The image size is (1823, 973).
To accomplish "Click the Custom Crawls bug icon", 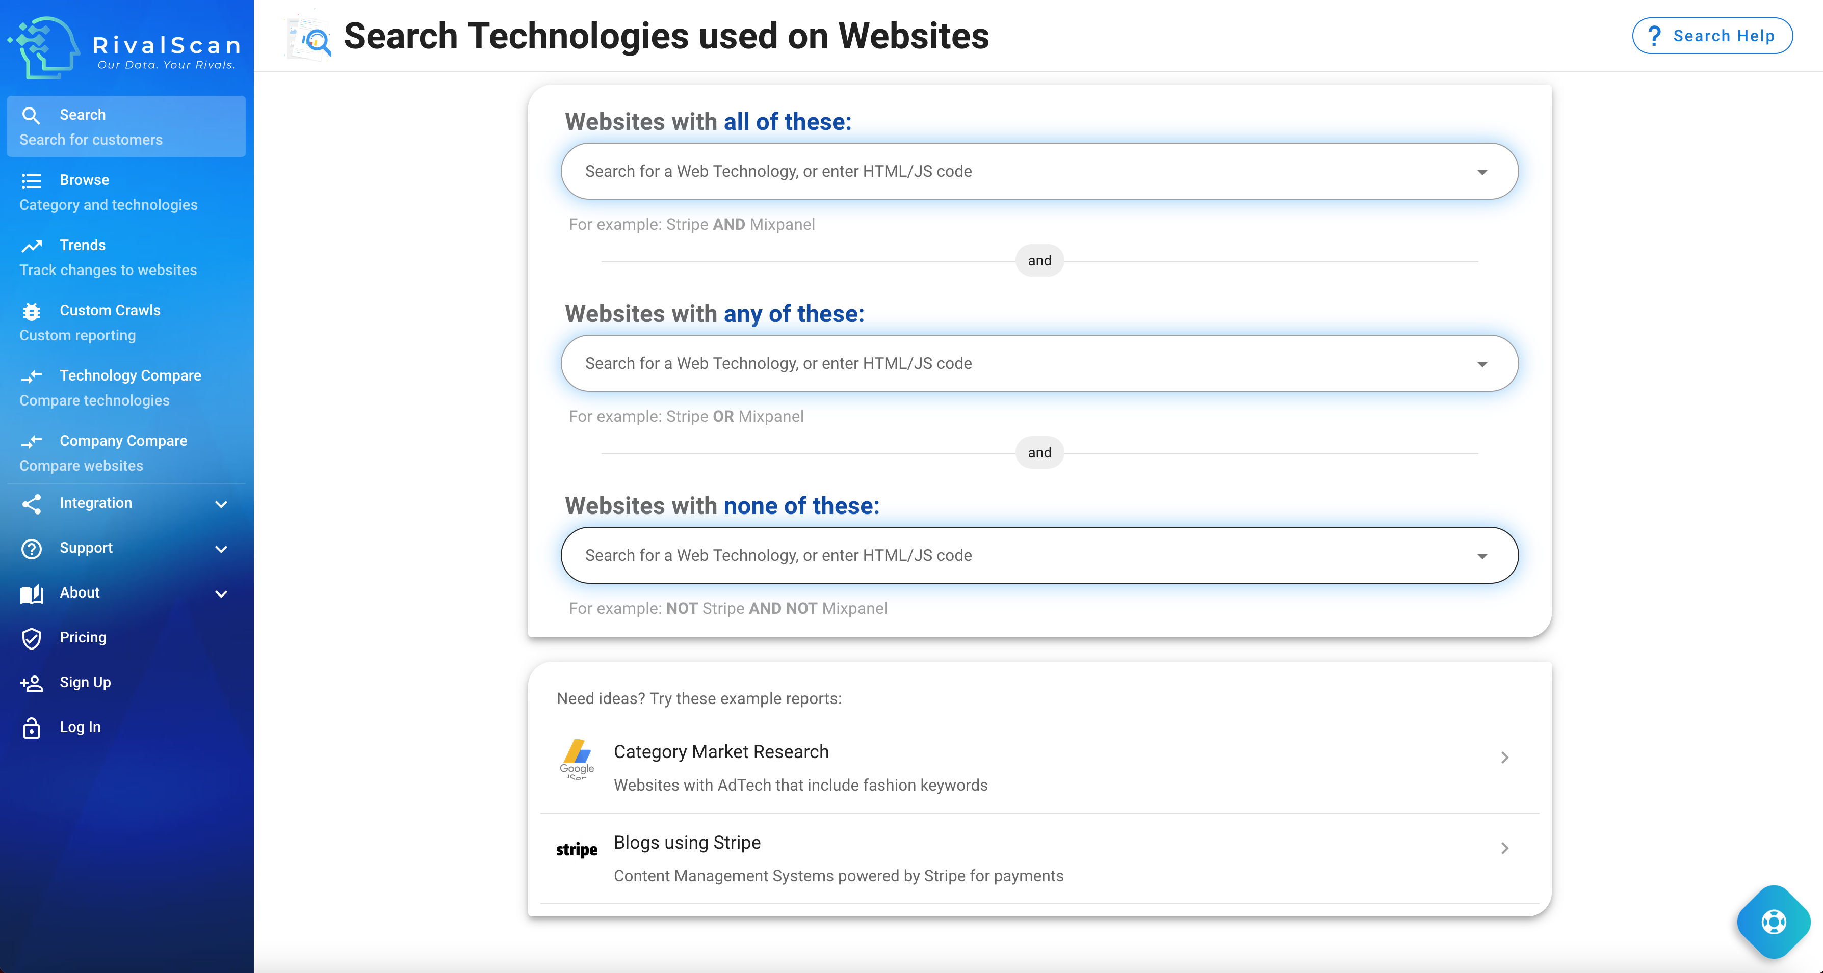I will point(31,311).
